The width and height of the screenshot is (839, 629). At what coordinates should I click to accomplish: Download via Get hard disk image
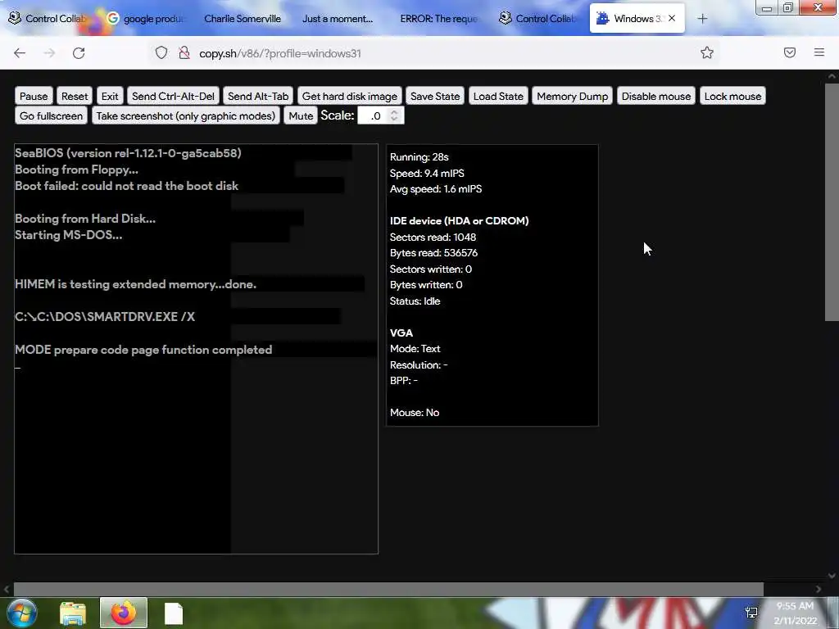349,97
